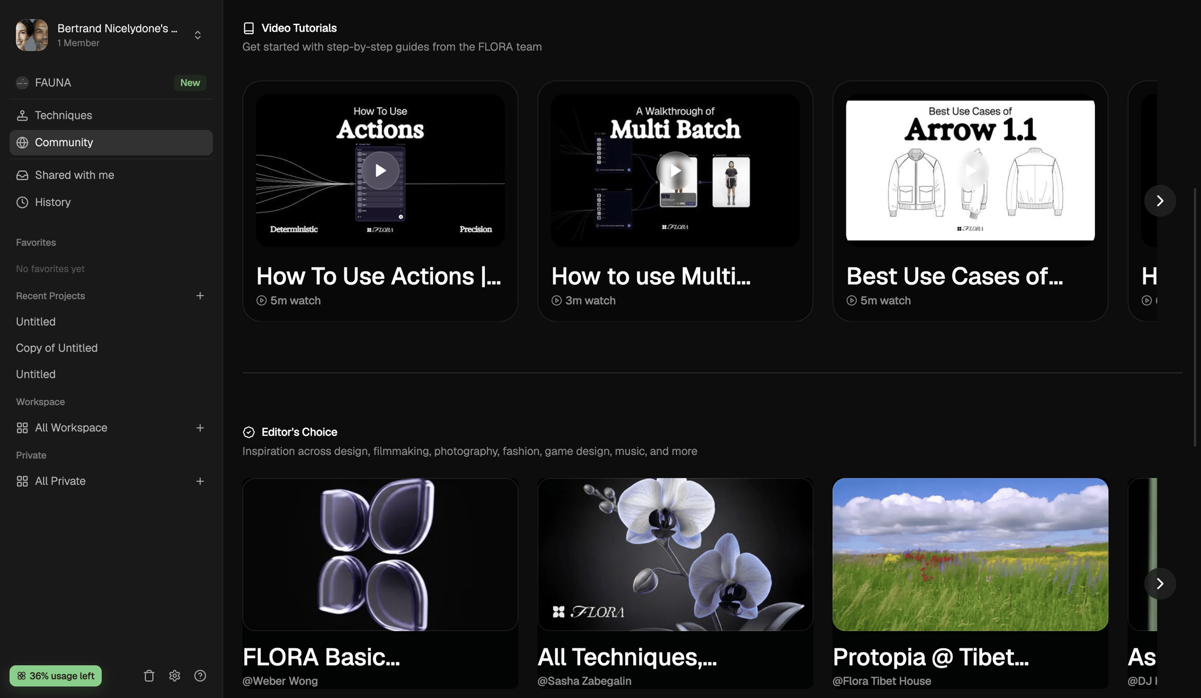Play the Multi Batch walkthrough video

[675, 171]
